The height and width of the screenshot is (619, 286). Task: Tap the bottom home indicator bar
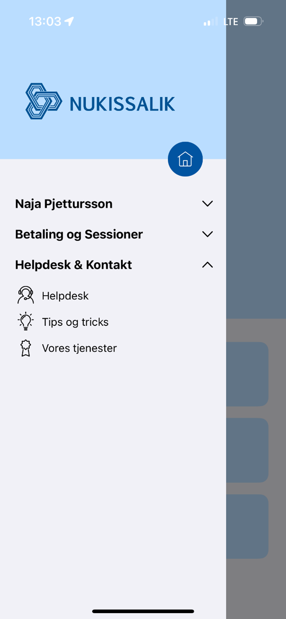tap(143, 611)
